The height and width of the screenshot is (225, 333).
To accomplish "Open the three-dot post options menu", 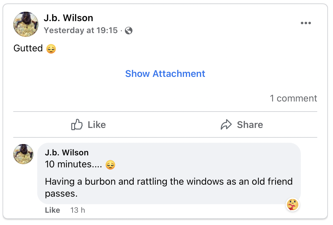I will (306, 23).
